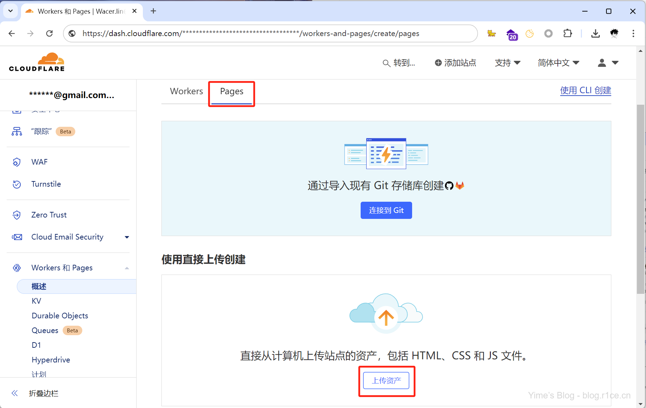Click the 连接到 Git button
The height and width of the screenshot is (408, 646).
pyautogui.click(x=386, y=210)
